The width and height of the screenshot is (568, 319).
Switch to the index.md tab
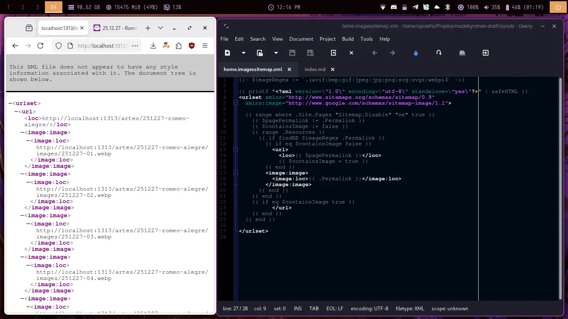coord(315,69)
